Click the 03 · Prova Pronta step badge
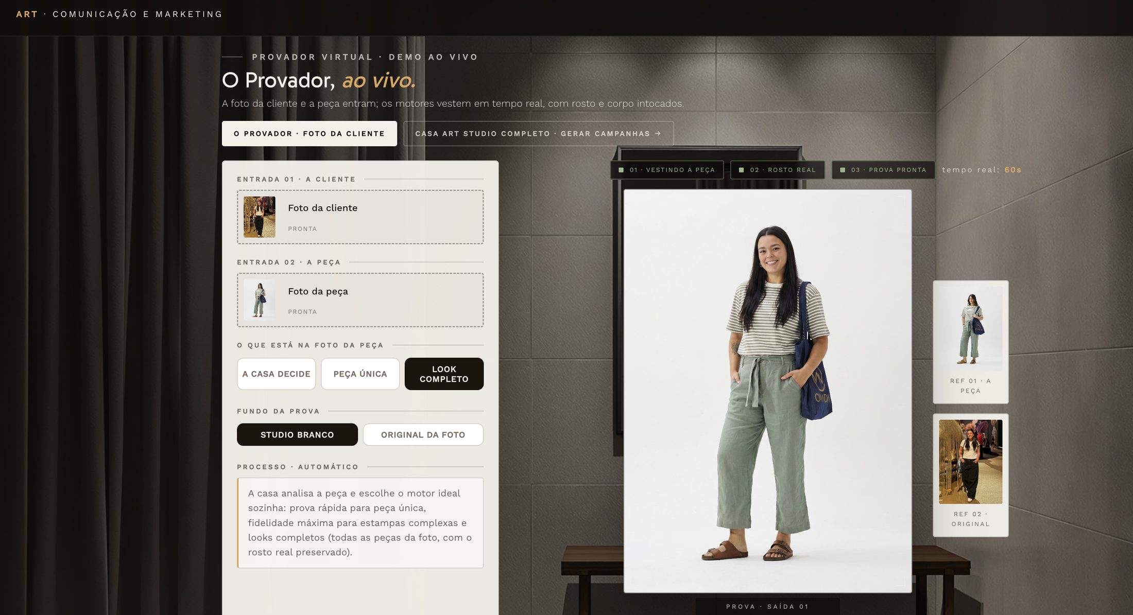The image size is (1133, 615). click(883, 170)
